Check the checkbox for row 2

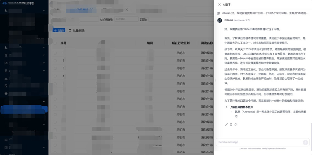(x=55, y=61)
